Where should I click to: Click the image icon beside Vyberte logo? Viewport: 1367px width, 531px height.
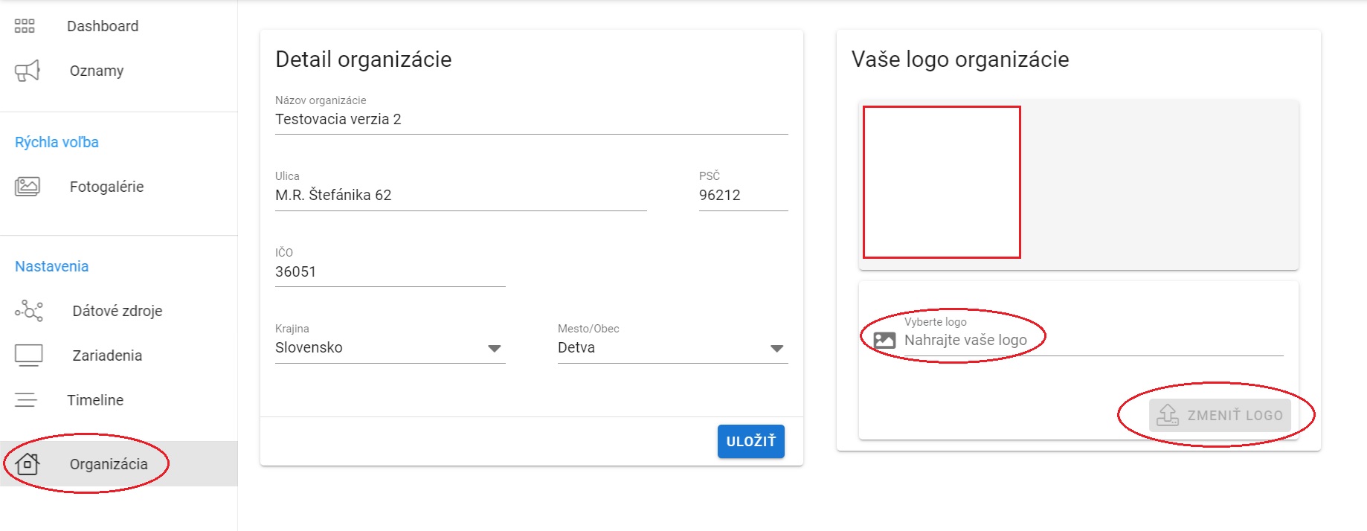884,341
